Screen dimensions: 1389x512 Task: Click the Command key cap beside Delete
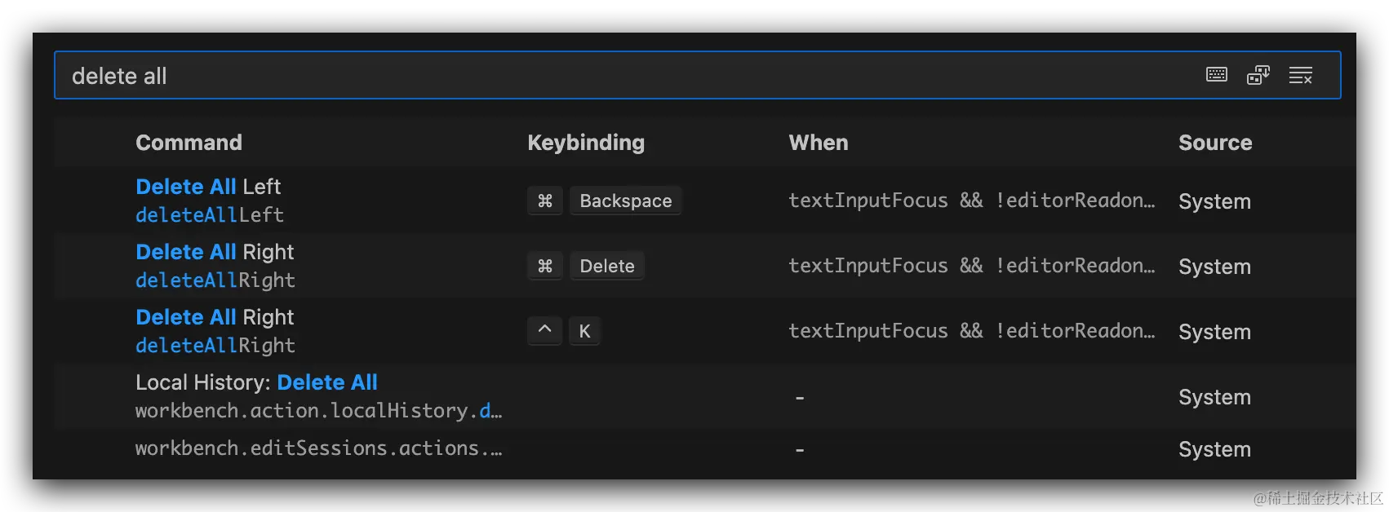point(545,266)
